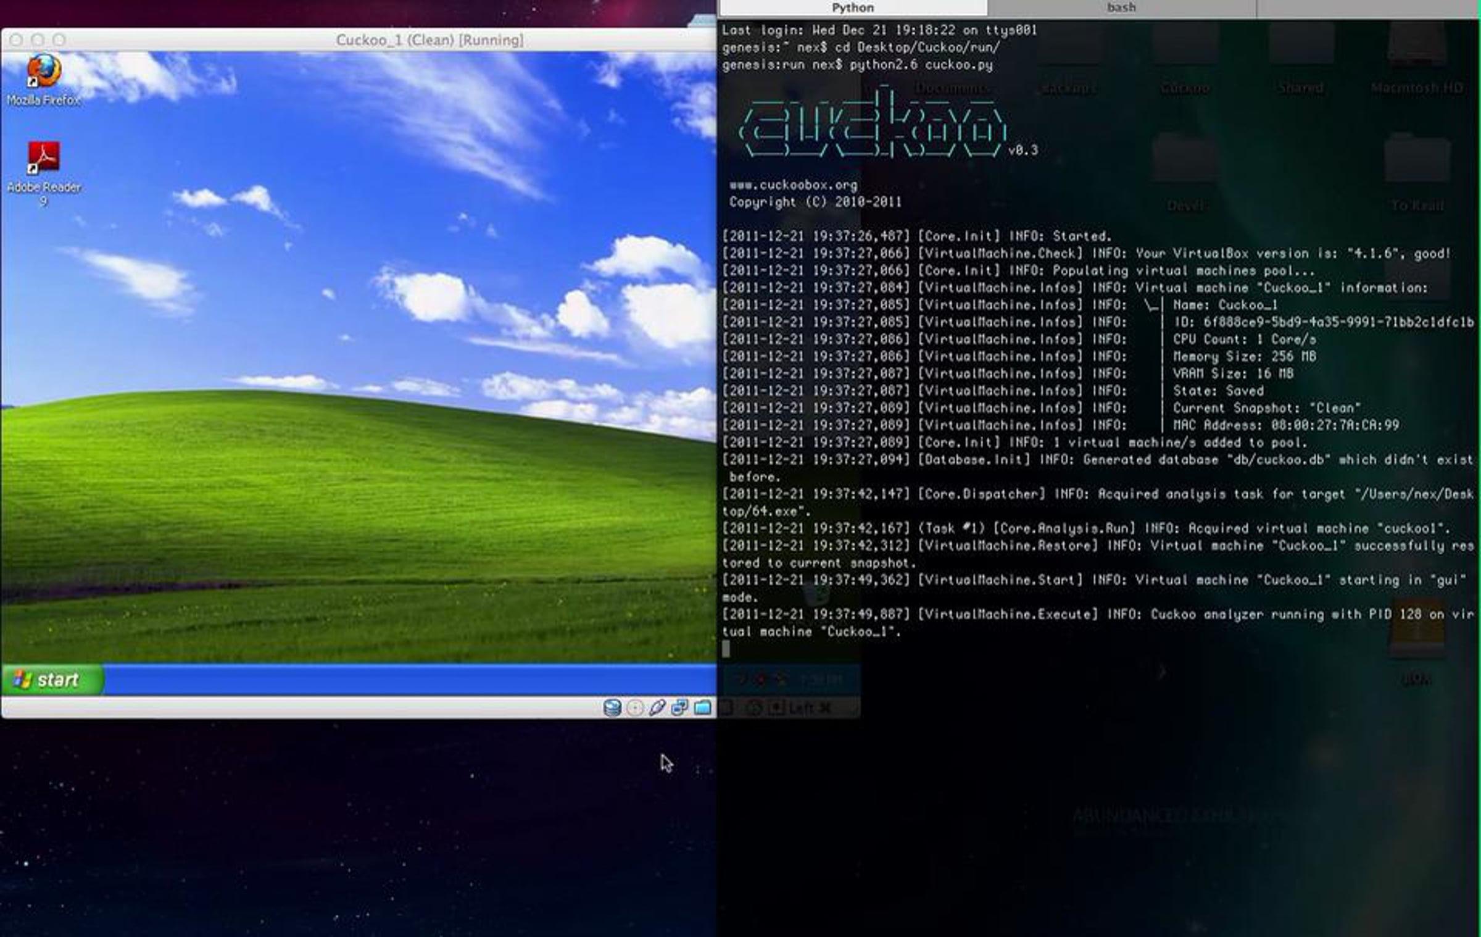The width and height of the screenshot is (1481, 937).
Task: Click the network adapters indicator in VirtualBox status bar
Action: [679, 707]
